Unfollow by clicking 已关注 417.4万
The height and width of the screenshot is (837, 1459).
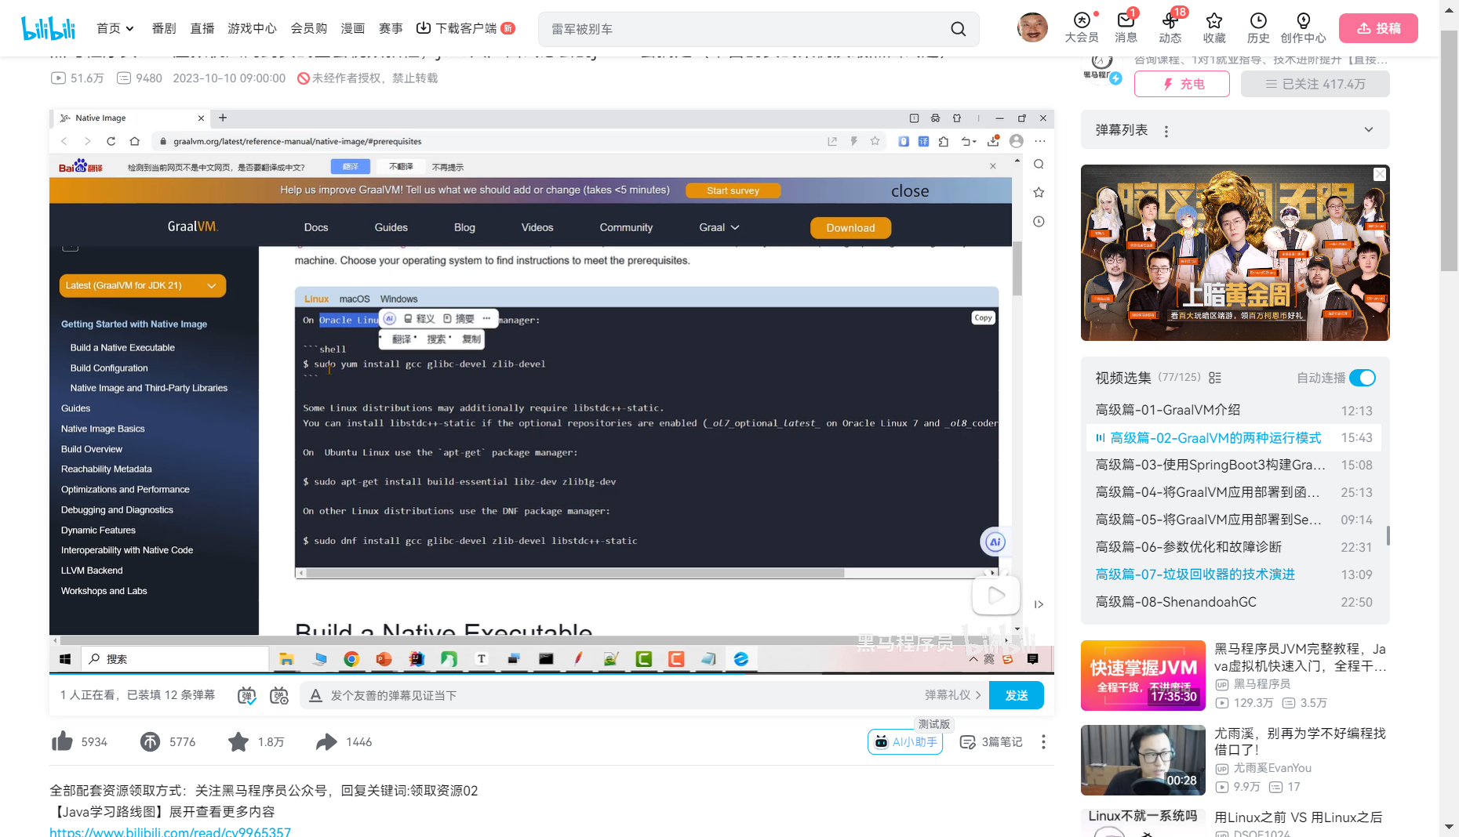(1315, 84)
